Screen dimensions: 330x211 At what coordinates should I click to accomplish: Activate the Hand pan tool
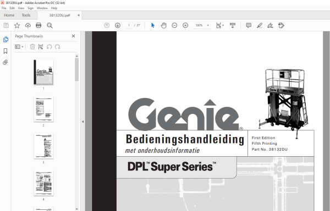(x=163, y=25)
